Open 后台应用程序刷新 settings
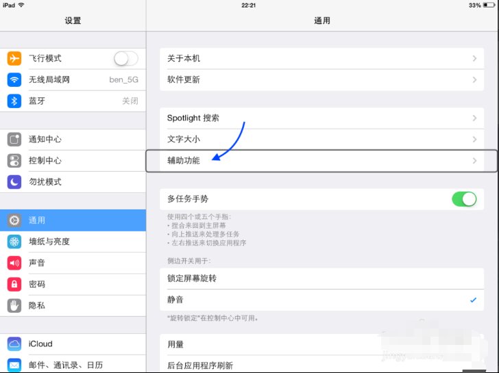499x373 pixels. pos(321,365)
